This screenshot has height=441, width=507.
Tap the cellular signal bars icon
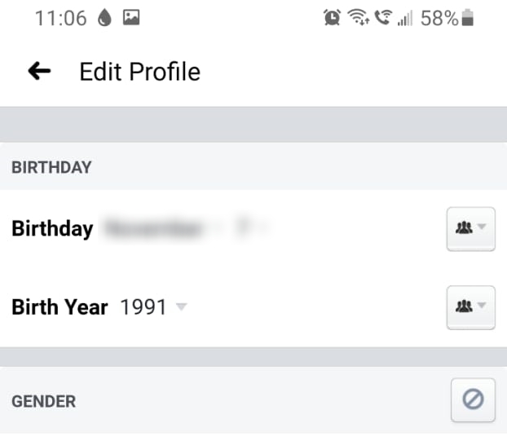[404, 19]
